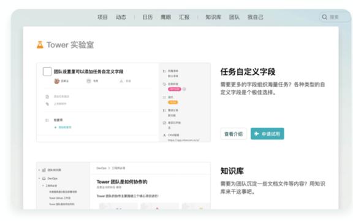353x221 pixels.
Task: Click the orange tag in custom fields
Action: click(x=173, y=102)
